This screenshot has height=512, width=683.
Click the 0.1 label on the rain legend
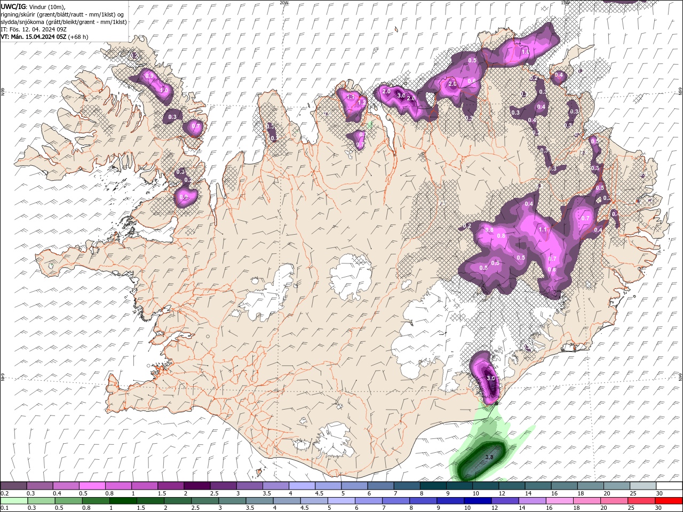4,508
